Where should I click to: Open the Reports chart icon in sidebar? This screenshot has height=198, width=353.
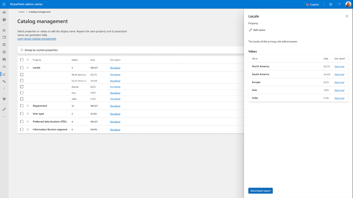pyautogui.click(x=4, y=74)
